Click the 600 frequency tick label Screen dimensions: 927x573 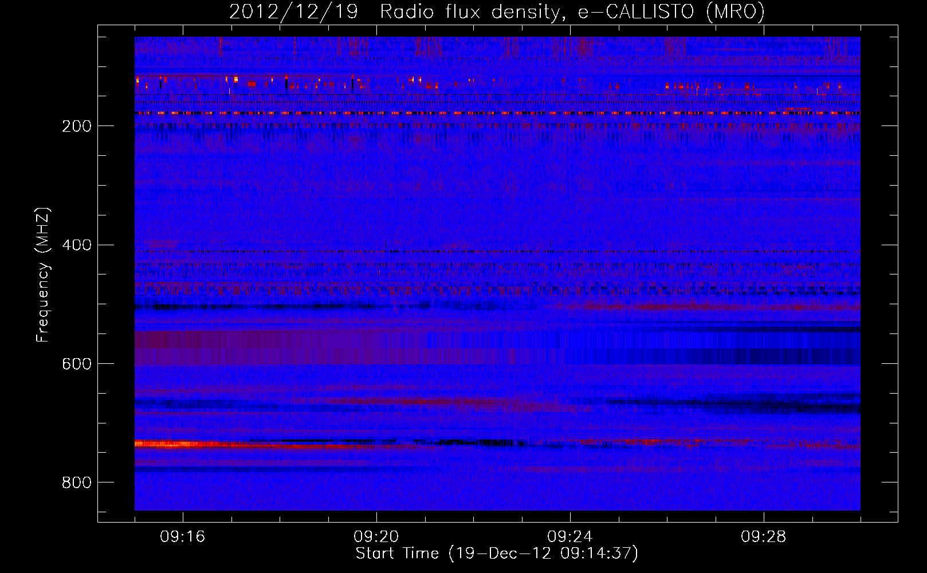click(x=77, y=364)
